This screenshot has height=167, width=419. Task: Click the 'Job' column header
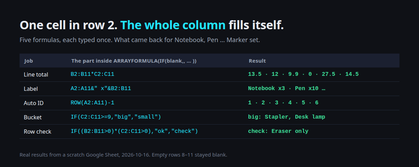tap(29, 61)
